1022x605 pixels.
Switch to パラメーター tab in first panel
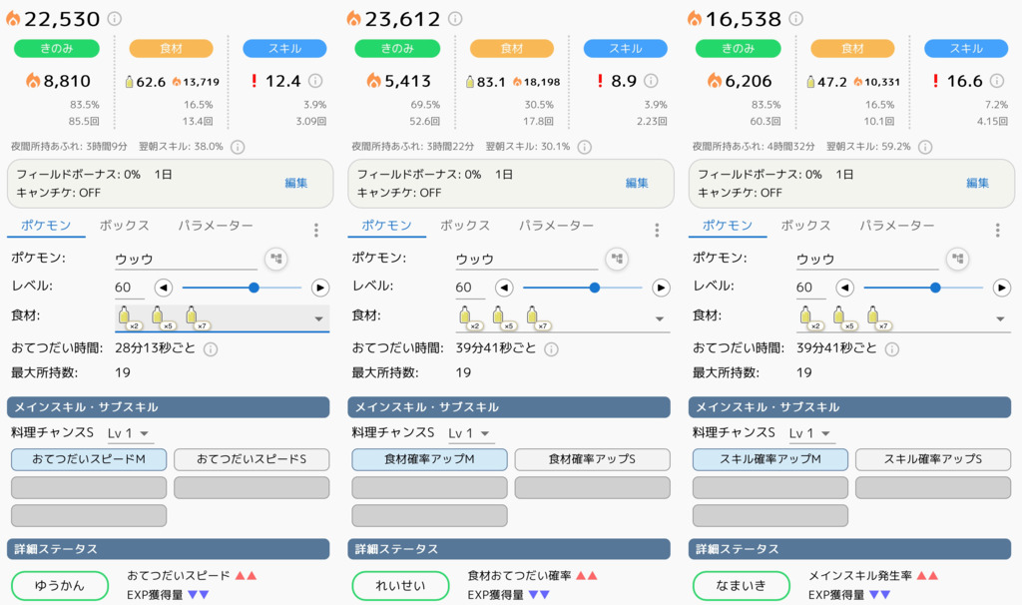tap(216, 226)
